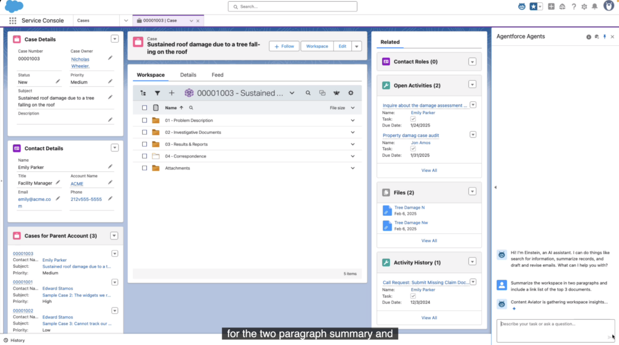Viewport: 619px width, 345px height.
Task: Click the Follow button
Action: click(x=284, y=46)
